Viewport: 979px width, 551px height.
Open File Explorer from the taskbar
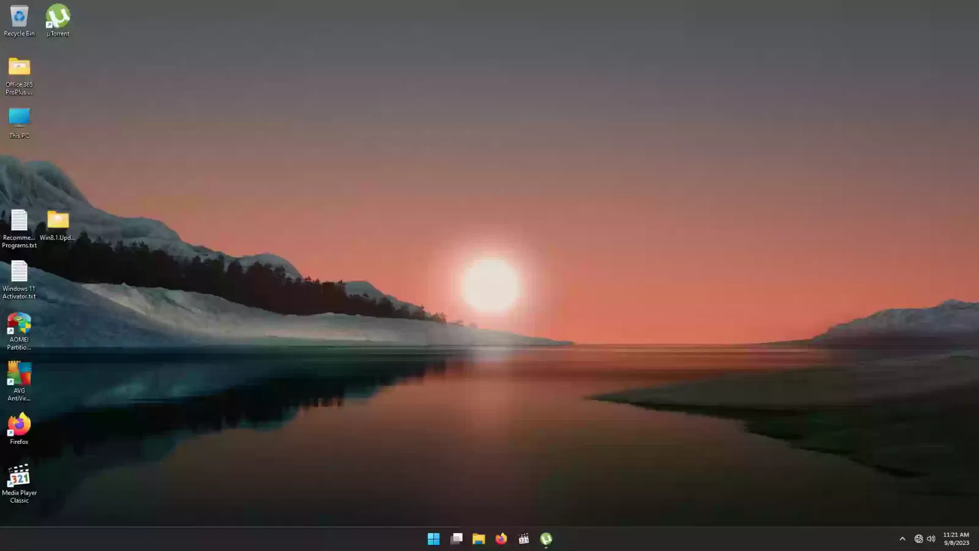click(478, 539)
